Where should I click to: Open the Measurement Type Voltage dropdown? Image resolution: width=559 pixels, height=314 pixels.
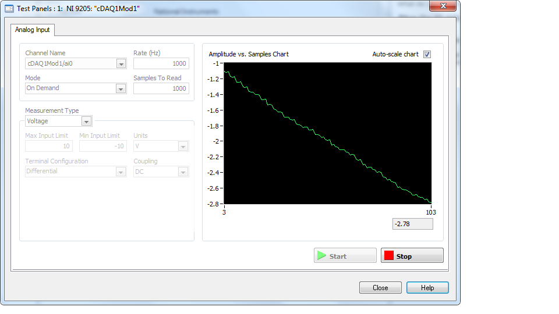click(86, 121)
